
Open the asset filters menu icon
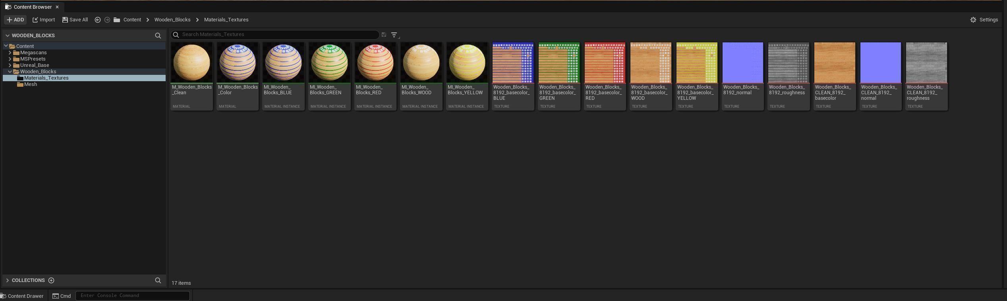click(x=394, y=35)
